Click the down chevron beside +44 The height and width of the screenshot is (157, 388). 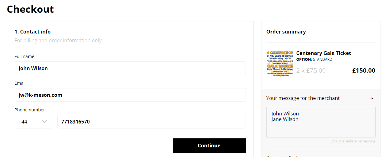click(x=45, y=122)
